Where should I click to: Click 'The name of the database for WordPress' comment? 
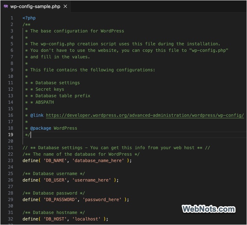click(x=82, y=154)
